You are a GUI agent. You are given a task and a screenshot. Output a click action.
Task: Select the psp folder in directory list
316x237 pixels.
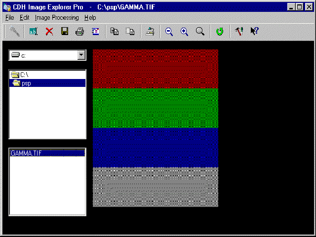point(26,83)
